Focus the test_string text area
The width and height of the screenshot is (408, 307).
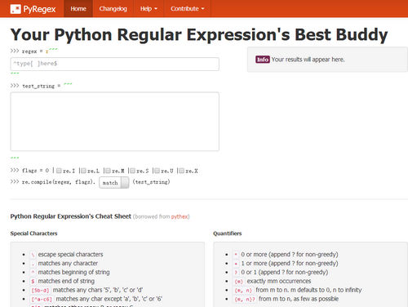[x=114, y=122]
